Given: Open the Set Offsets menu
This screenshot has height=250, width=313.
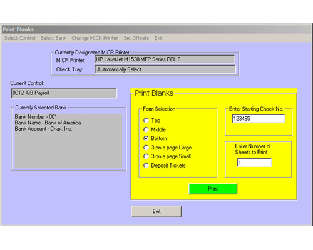Looking at the screenshot, I should (136, 38).
